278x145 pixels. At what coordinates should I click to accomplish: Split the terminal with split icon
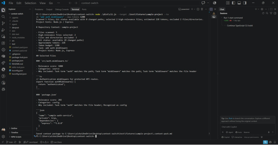click(198, 9)
